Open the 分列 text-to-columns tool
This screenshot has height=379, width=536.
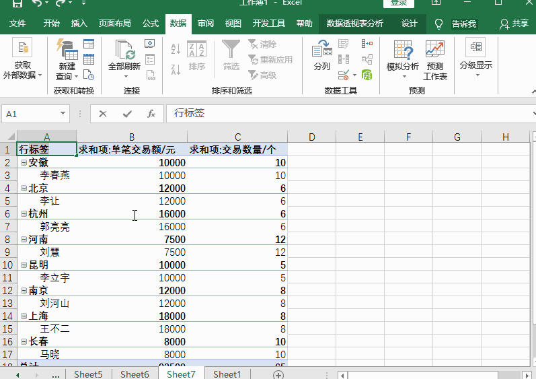click(321, 50)
